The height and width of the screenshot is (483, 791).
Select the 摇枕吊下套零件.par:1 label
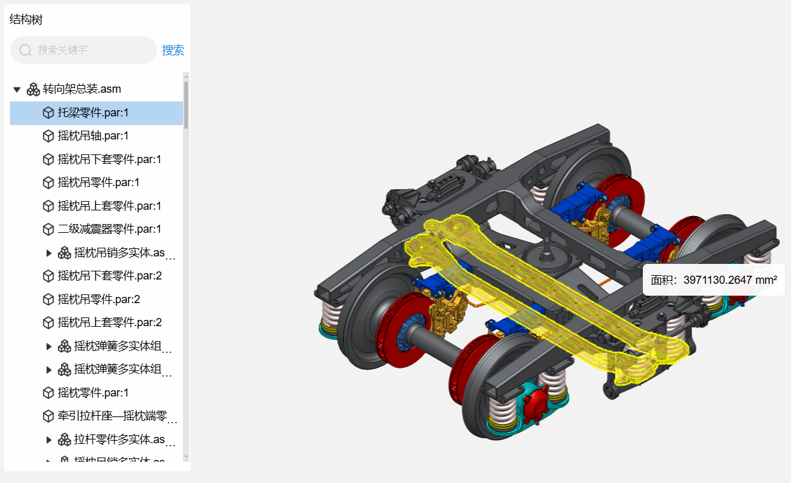click(110, 159)
